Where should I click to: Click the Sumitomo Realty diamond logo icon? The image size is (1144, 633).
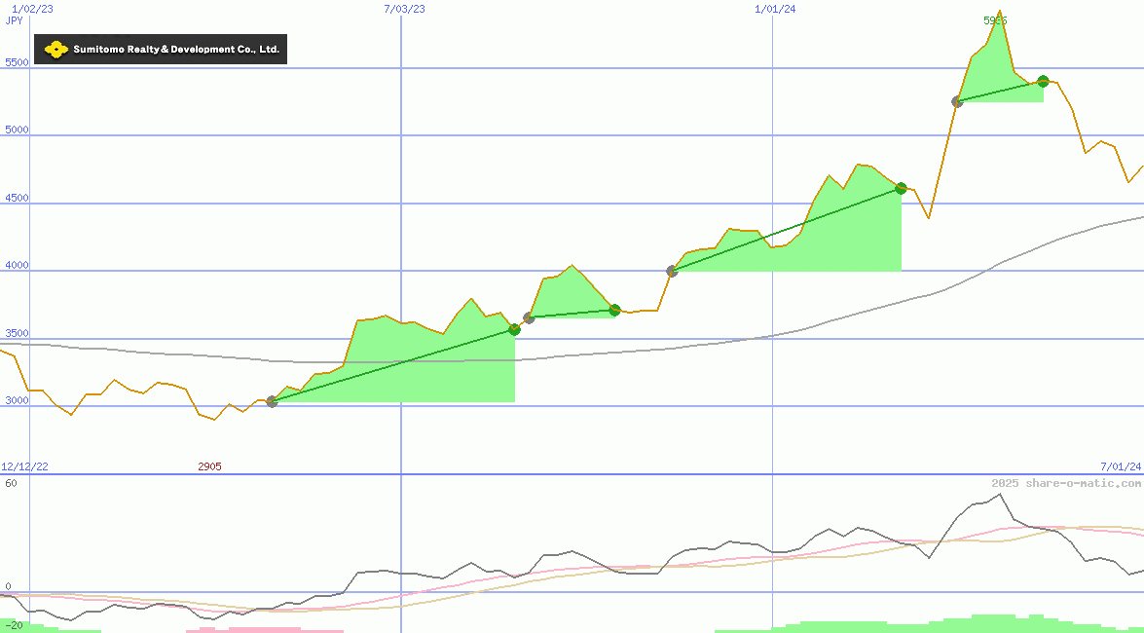(58, 48)
